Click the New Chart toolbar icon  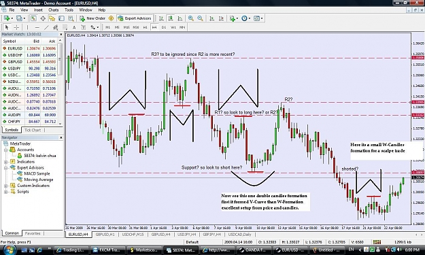[7, 18]
